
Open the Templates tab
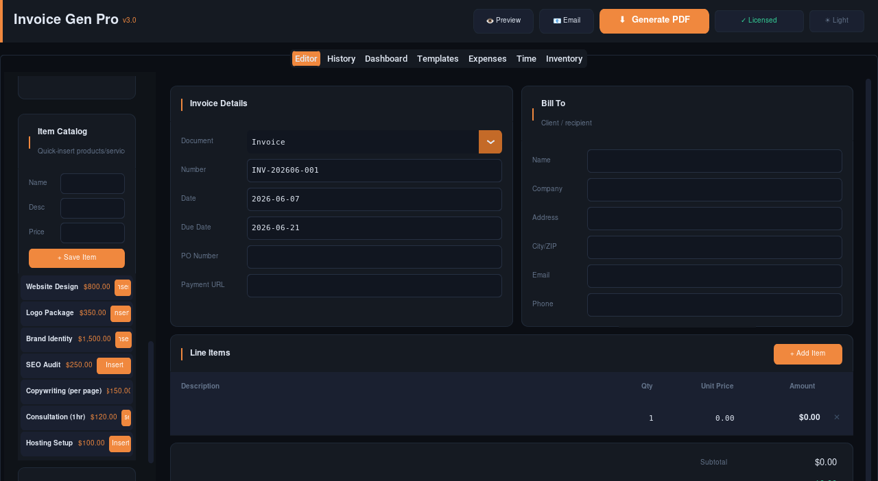tap(438, 59)
